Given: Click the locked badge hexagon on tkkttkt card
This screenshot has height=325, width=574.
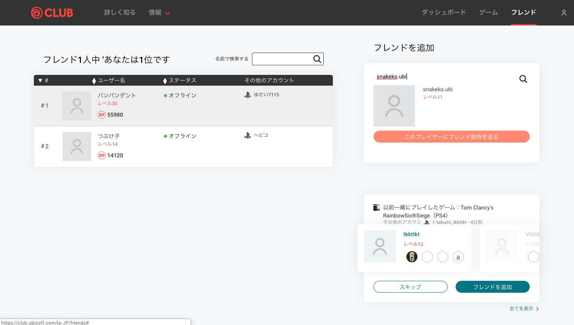Looking at the screenshot, I should (458, 257).
